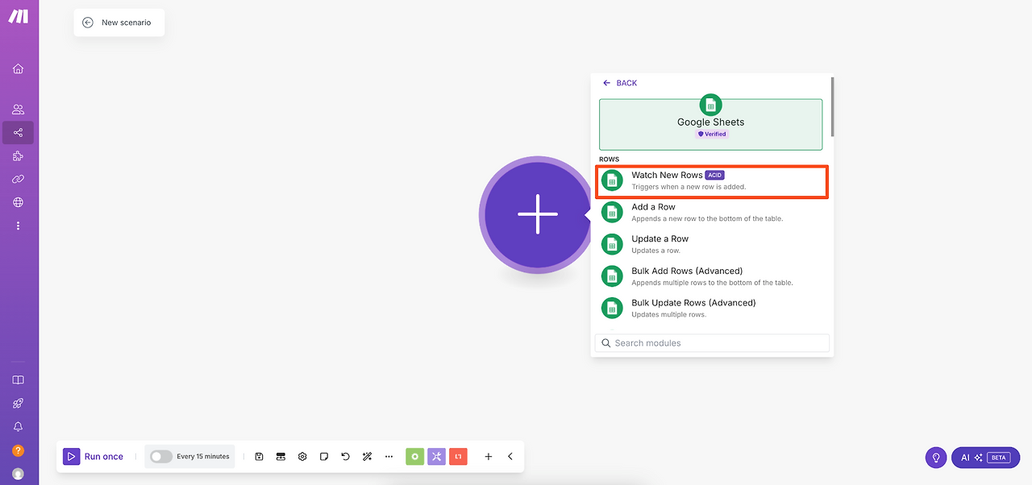Expand the sidebar's three-dot More menu
Image resolution: width=1032 pixels, height=485 pixels.
click(18, 226)
